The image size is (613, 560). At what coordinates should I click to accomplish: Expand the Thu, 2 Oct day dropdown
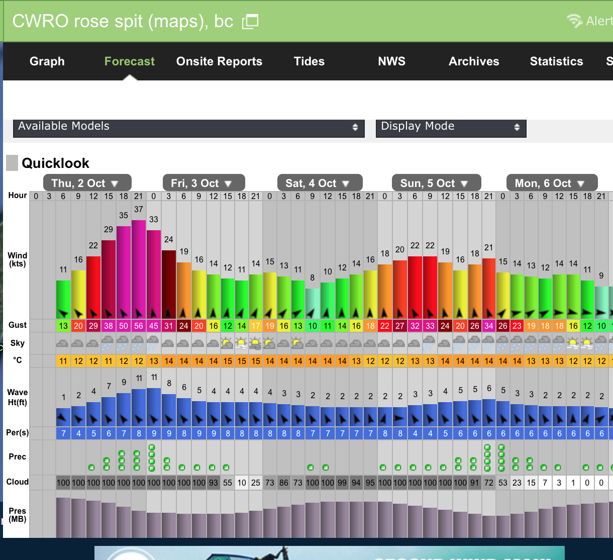(x=87, y=182)
